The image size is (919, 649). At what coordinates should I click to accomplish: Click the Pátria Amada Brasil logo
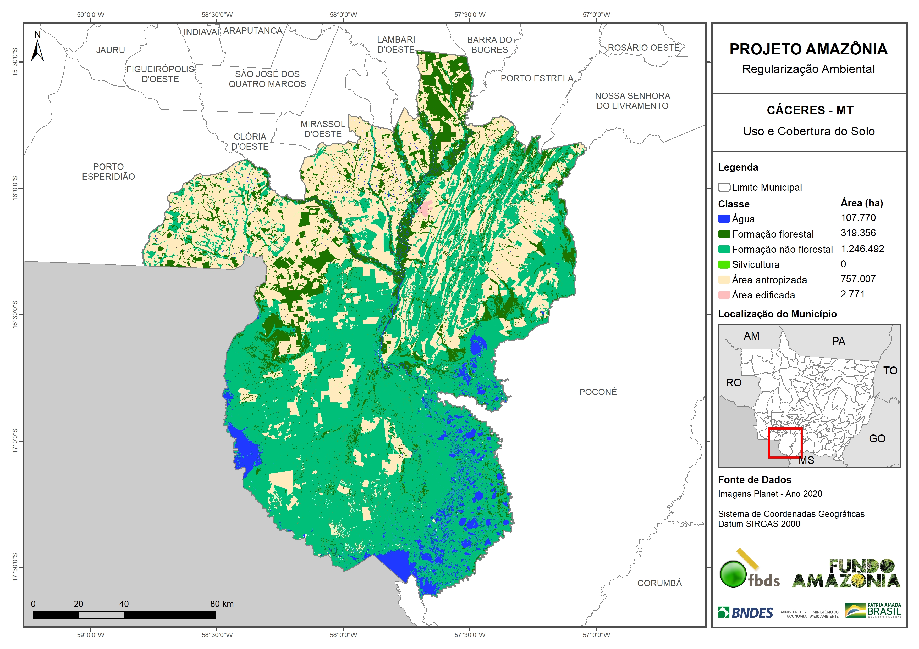click(873, 610)
